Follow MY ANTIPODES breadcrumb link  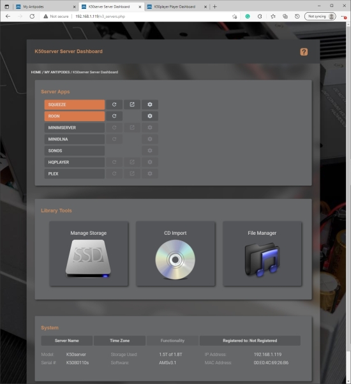tap(57, 72)
